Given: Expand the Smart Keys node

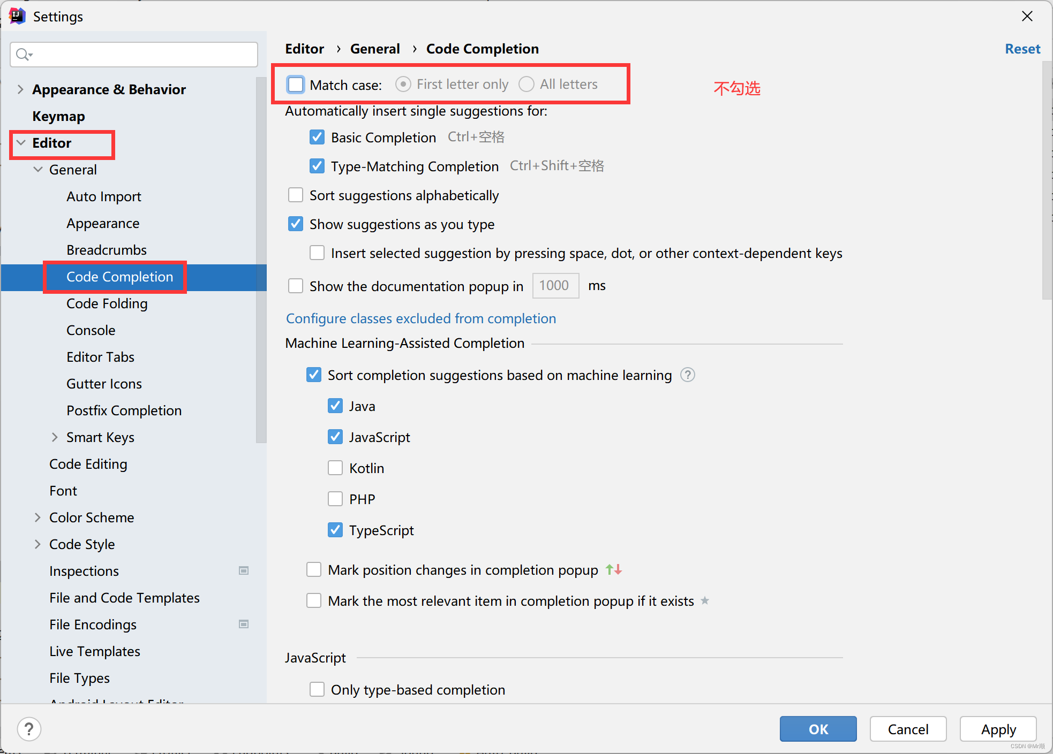Looking at the screenshot, I should (x=55, y=437).
